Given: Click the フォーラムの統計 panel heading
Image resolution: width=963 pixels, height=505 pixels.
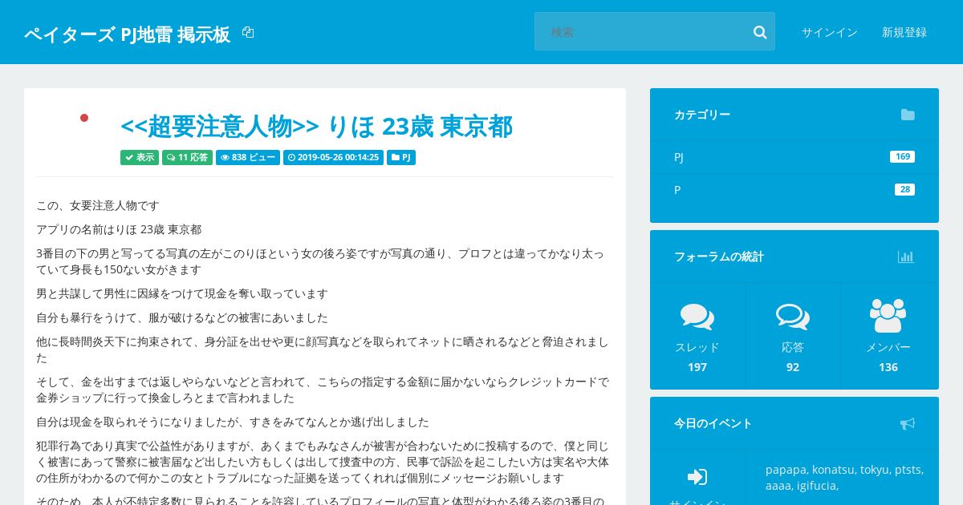Looking at the screenshot, I should (719, 257).
